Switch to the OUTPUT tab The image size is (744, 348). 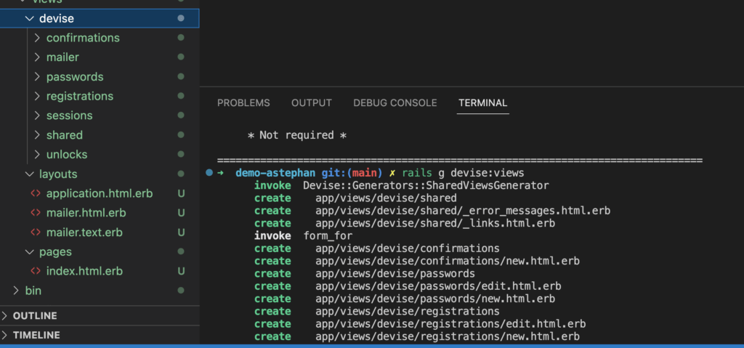pos(312,103)
